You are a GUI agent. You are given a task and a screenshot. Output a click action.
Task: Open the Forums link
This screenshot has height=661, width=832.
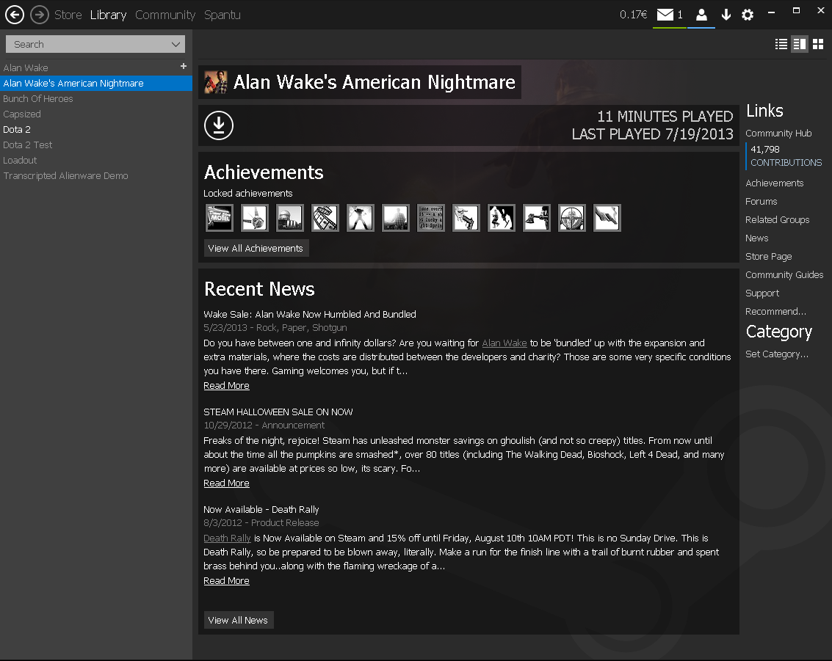(x=761, y=202)
